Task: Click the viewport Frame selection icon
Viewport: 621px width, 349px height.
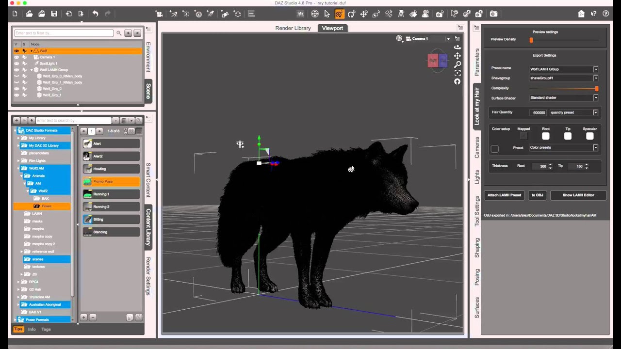Action: [x=457, y=73]
